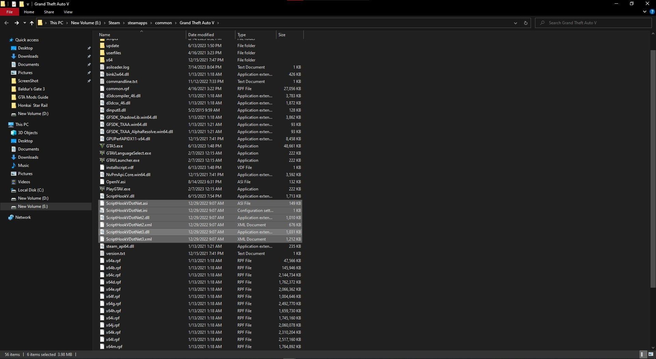Image resolution: width=656 pixels, height=359 pixels.
Task: Click steamapps in the breadcrumb path
Action: coord(137,23)
